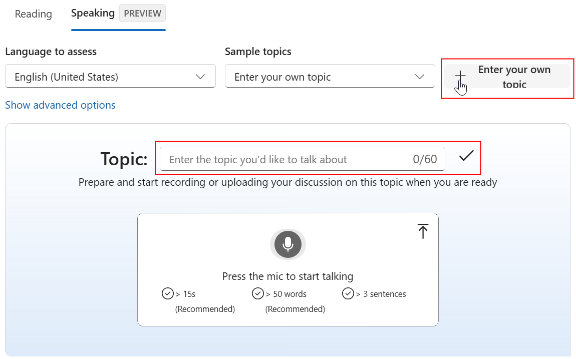Click the 0/60 character counter
The image size is (576, 359).
(x=425, y=160)
